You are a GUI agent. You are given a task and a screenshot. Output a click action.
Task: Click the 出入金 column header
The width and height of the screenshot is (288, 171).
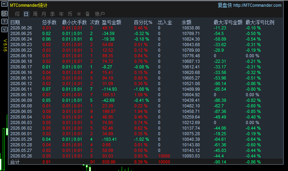tap(165, 22)
